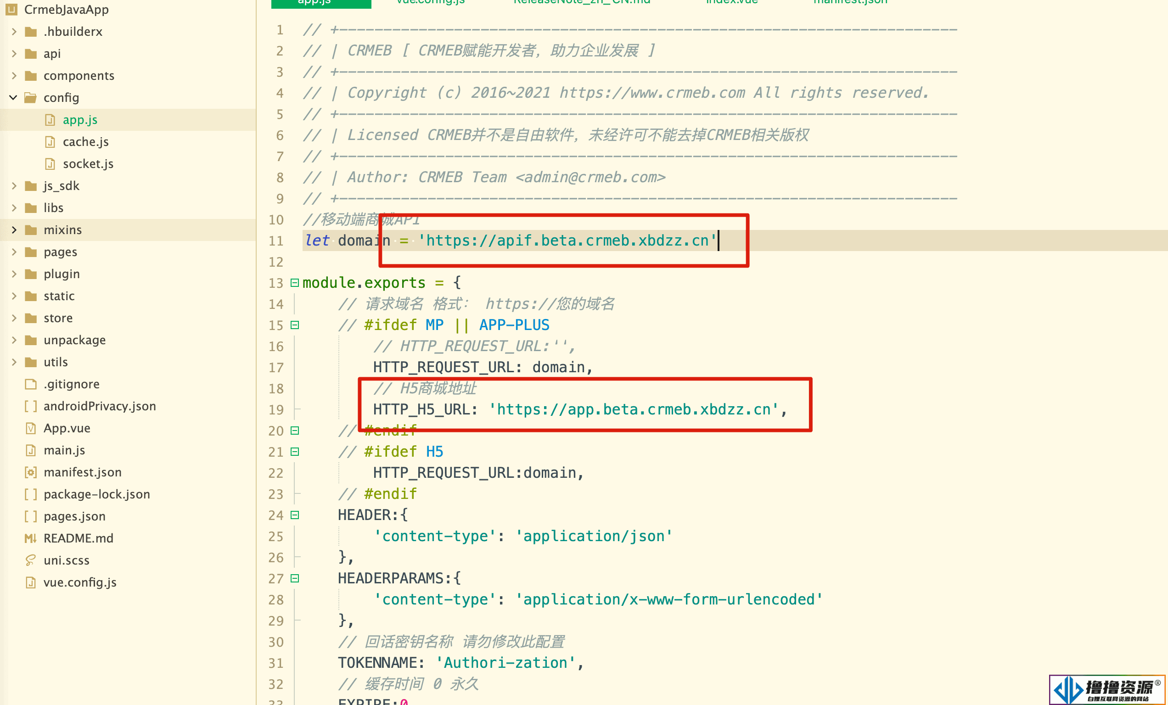The height and width of the screenshot is (705, 1168).
Task: Open cache.js in the file tree
Action: 86,142
